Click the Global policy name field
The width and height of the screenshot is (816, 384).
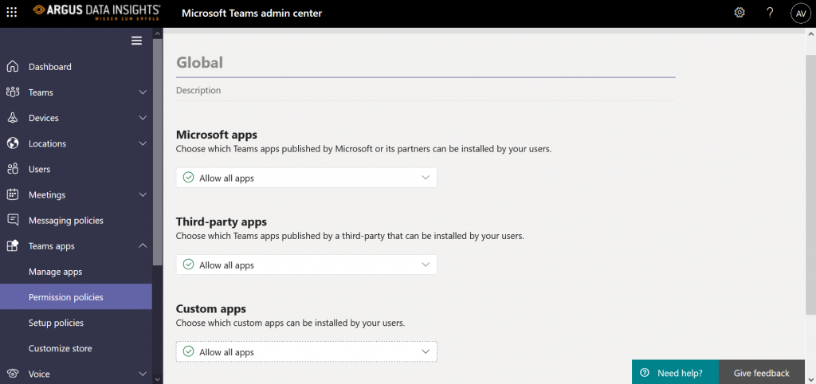point(426,63)
